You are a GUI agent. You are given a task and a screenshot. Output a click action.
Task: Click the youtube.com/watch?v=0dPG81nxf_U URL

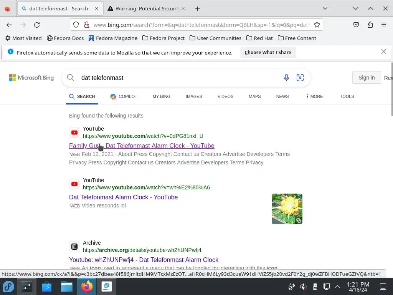coord(143,136)
